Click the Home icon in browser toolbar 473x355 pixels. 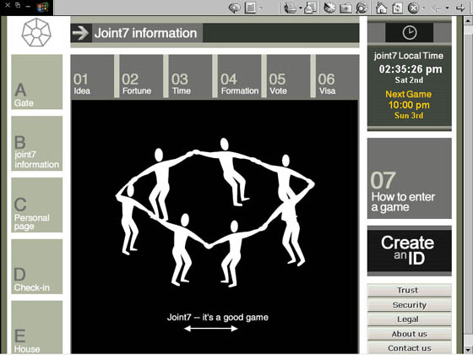coord(381,8)
